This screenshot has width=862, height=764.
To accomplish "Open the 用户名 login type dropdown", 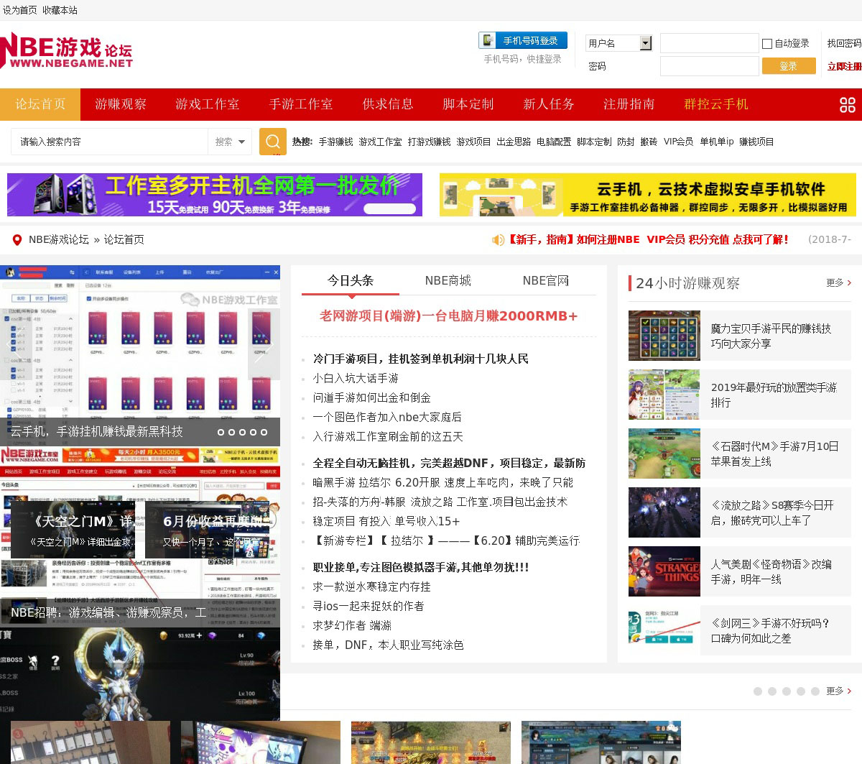I will coord(645,44).
